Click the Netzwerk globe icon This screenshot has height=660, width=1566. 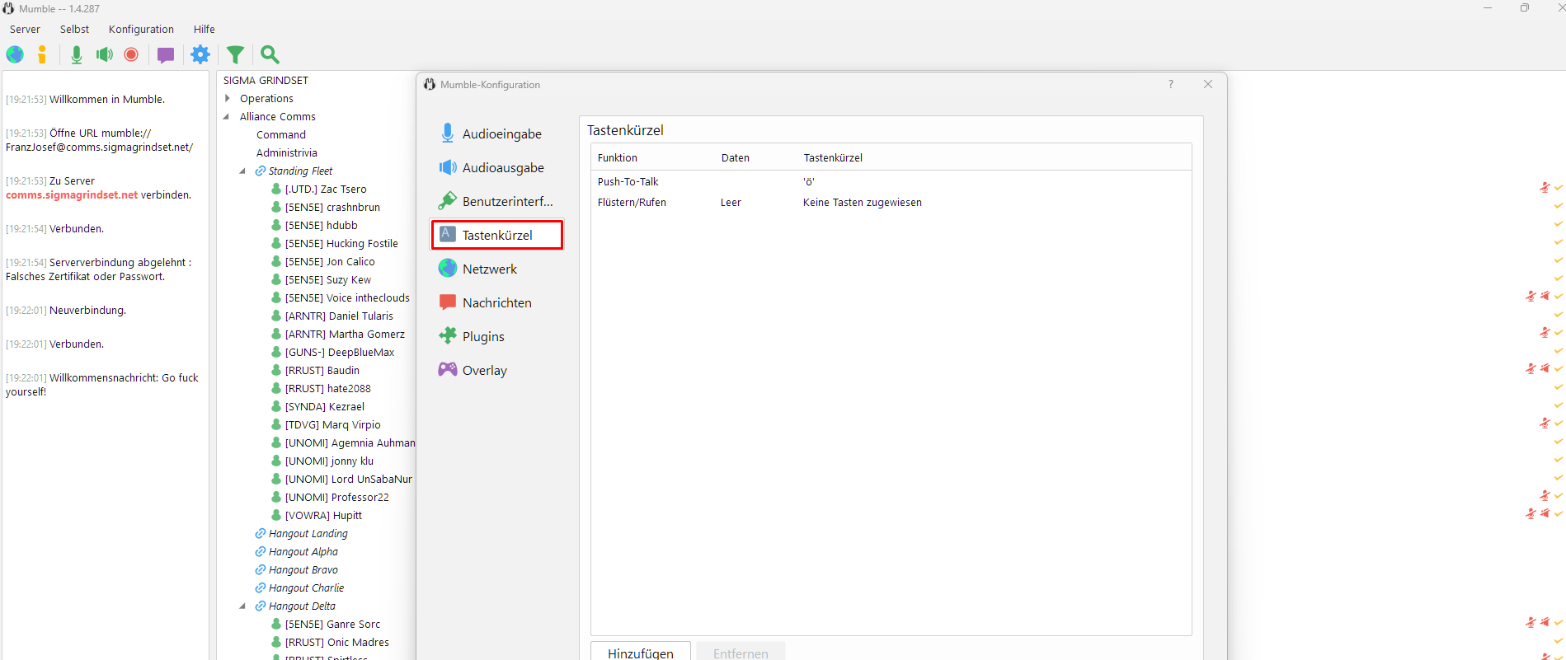pyautogui.click(x=448, y=268)
